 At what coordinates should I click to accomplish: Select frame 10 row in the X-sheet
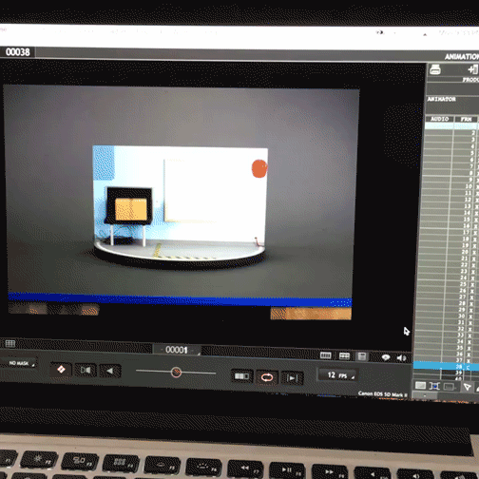450,186
